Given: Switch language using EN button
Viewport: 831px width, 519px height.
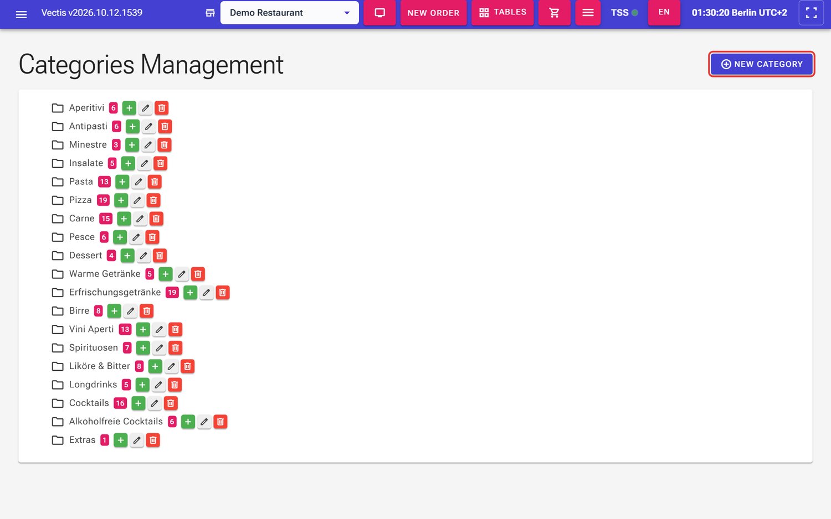Looking at the screenshot, I should 664,12.
